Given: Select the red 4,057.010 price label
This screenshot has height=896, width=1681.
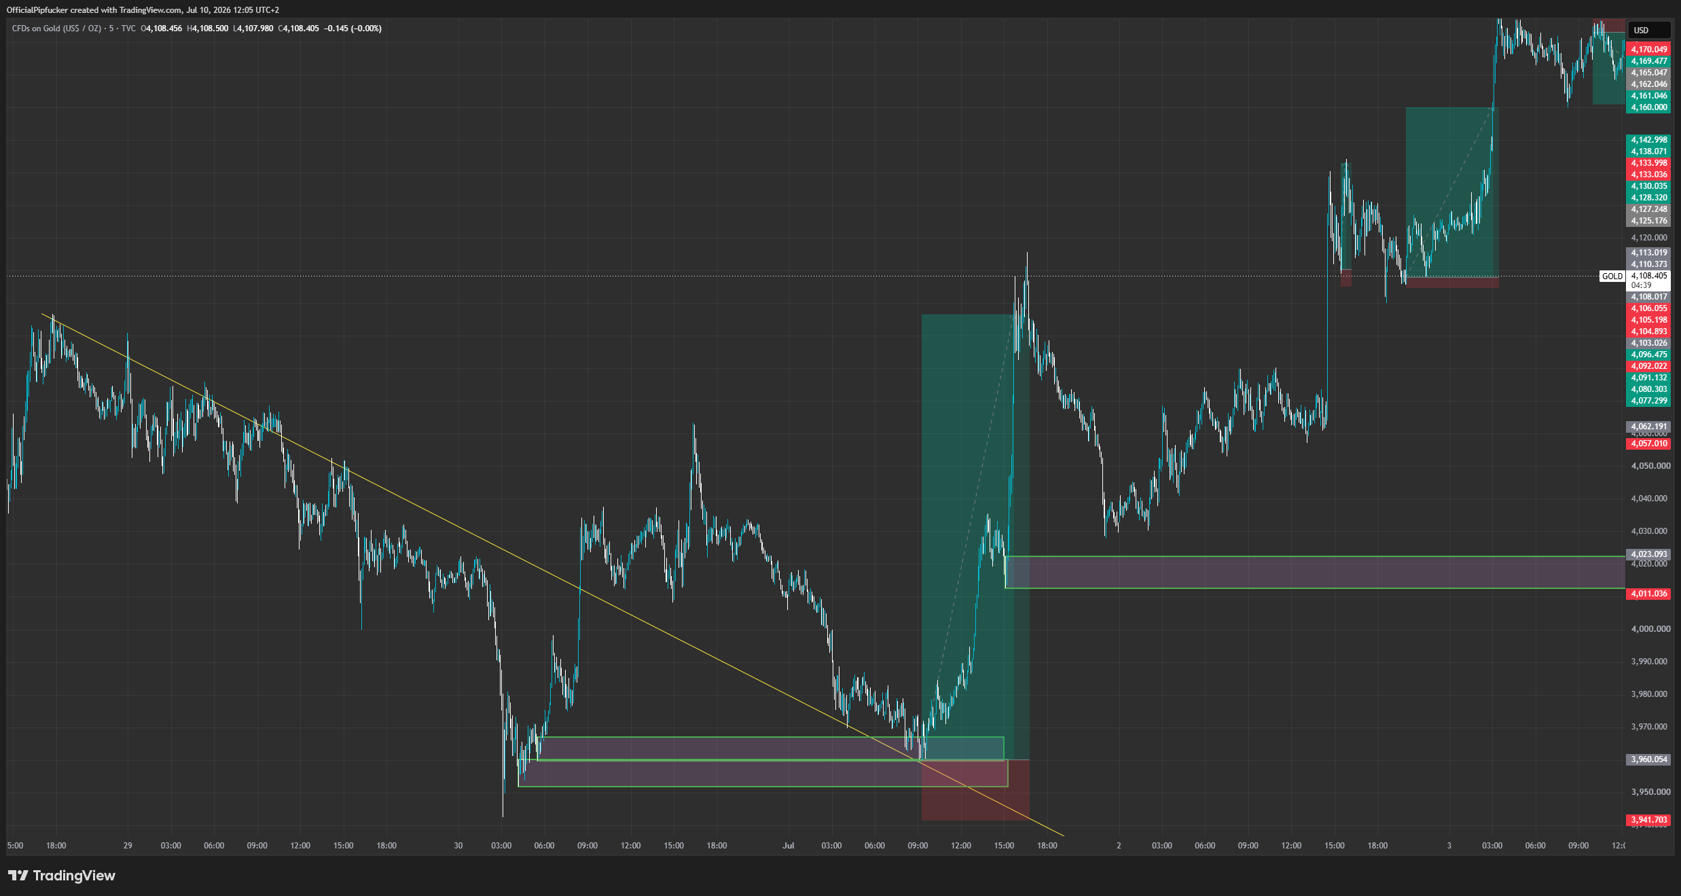Looking at the screenshot, I should coord(1648,444).
